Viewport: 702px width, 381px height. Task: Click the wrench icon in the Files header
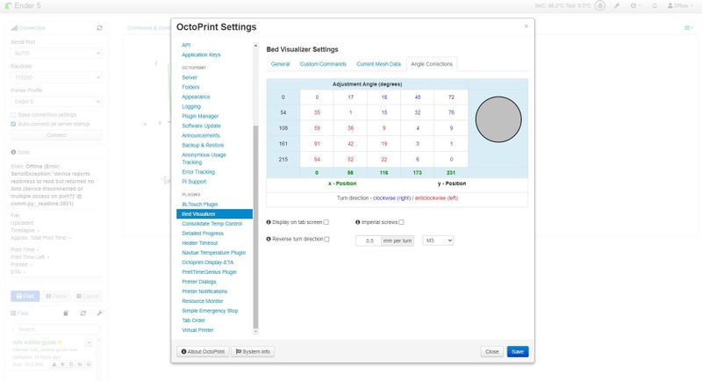click(99, 313)
